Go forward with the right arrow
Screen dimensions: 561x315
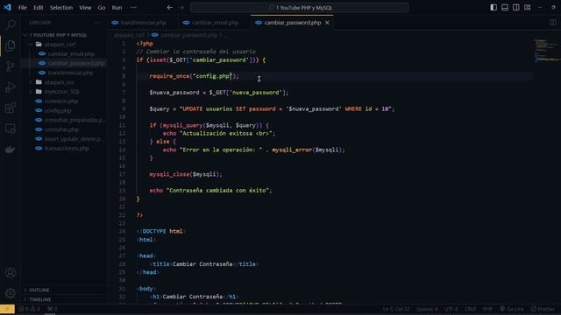pyautogui.click(x=181, y=8)
